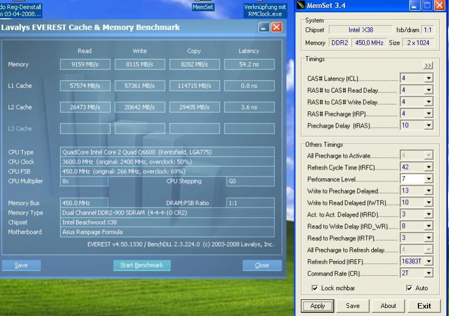The width and height of the screenshot is (449, 316).
Task: Toggle the Lock mchbar checkbox
Action: pos(315,288)
